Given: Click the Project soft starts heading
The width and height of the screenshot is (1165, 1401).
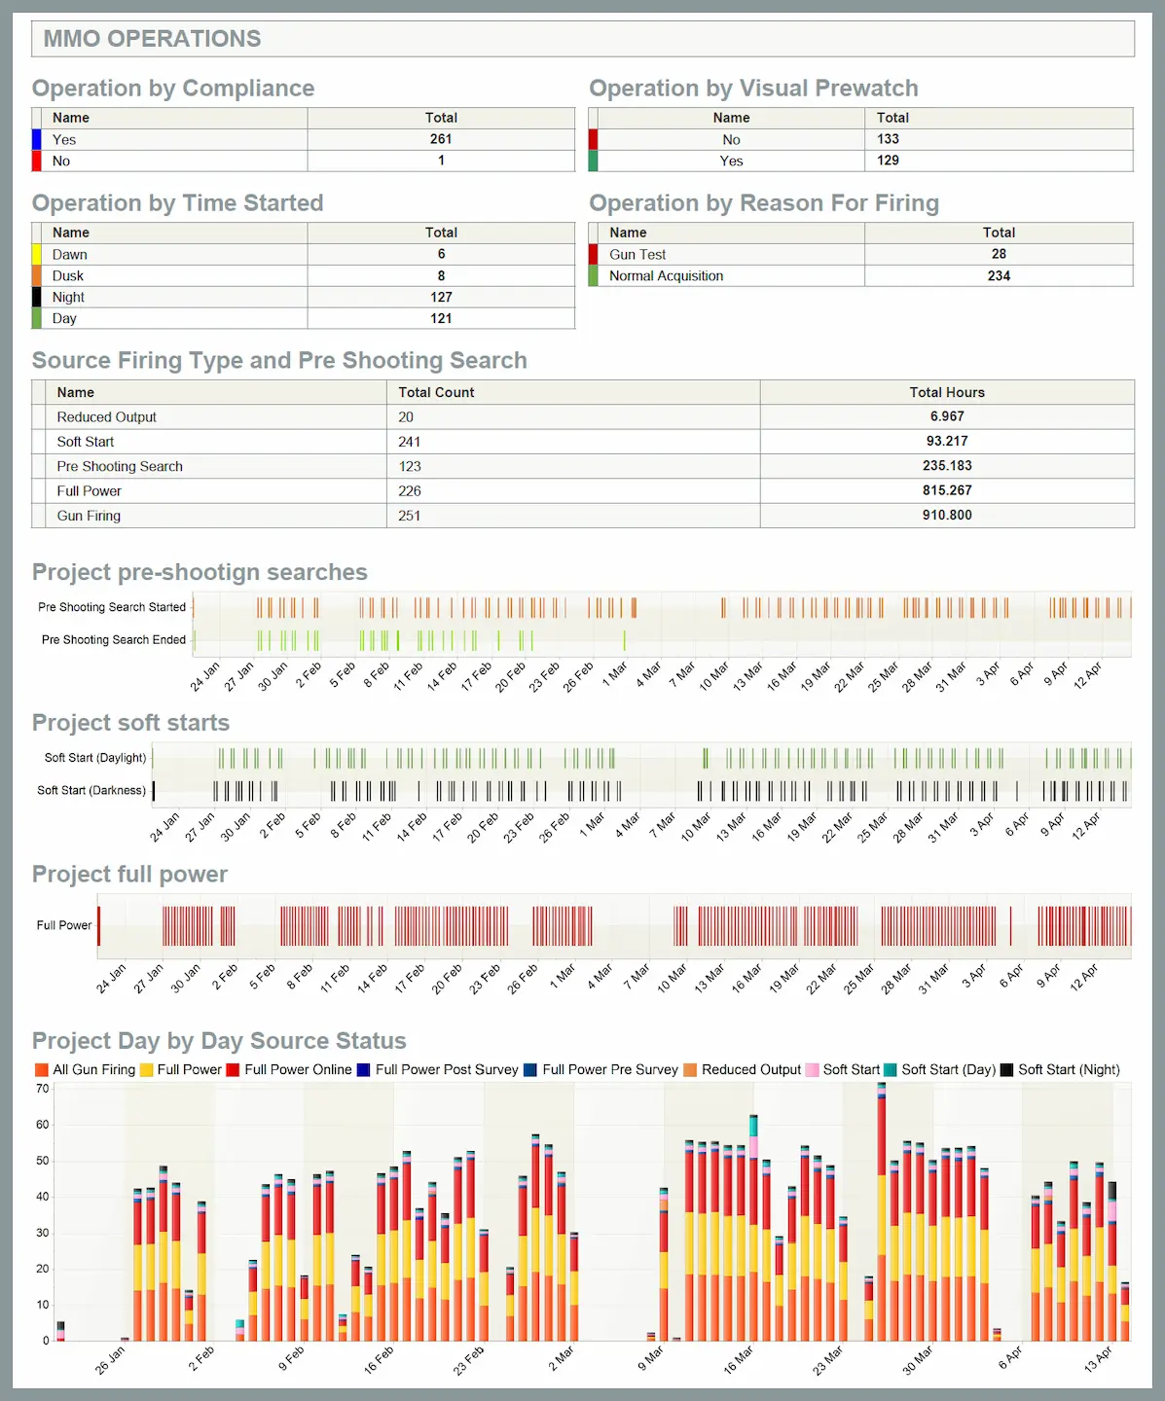Looking at the screenshot, I should (x=130, y=723).
